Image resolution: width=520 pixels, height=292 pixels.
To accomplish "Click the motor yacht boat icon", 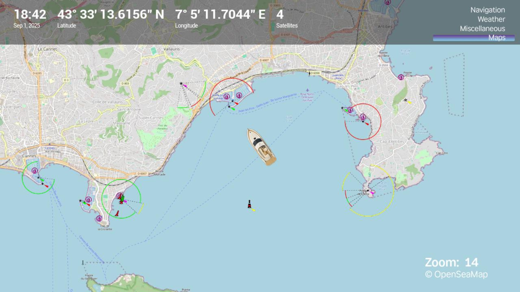I will (x=261, y=147).
